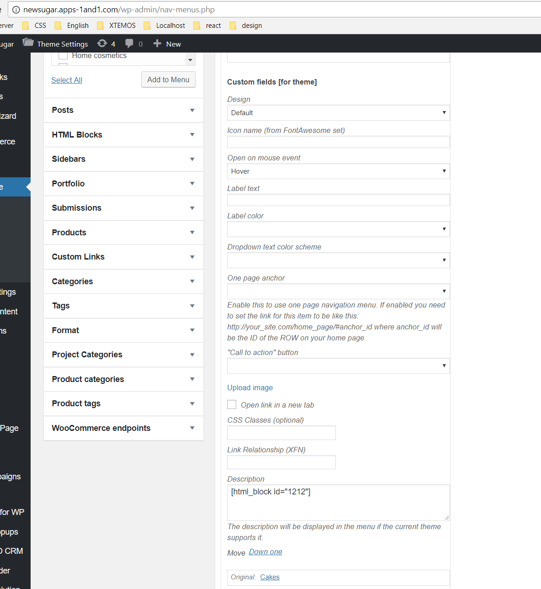Click the Theme Settings folder icon

click(28, 43)
